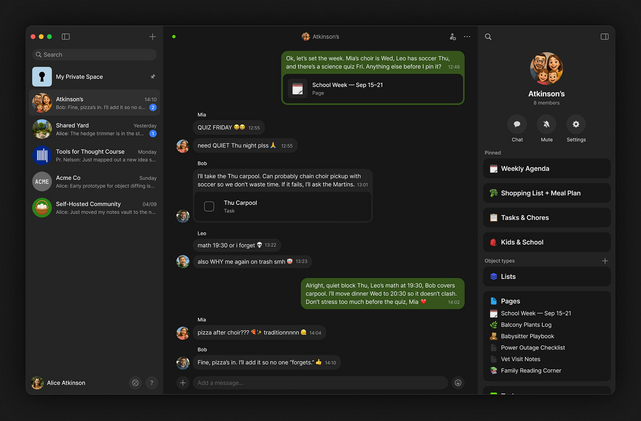Image resolution: width=641 pixels, height=421 pixels.
Task: Open the Acme Co space
Action: click(94, 182)
